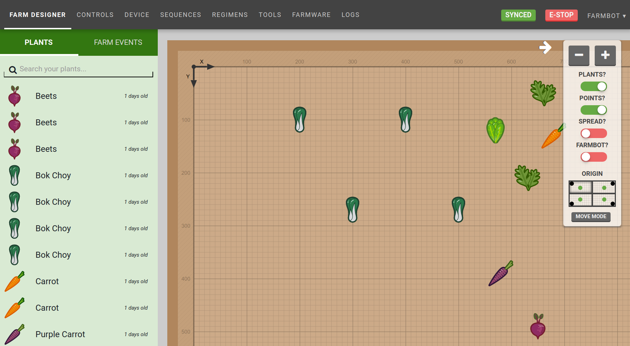Select the lettuce plant on the map
Viewport: 630px width, 346px height.
(x=495, y=130)
